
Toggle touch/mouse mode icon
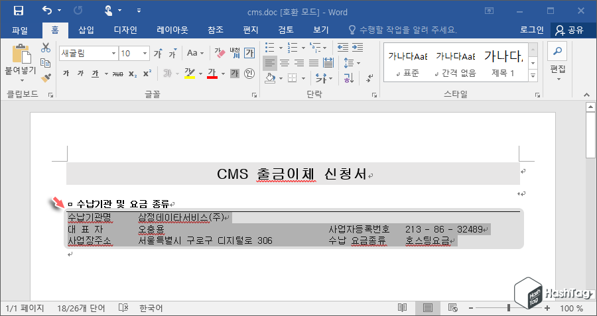[x=109, y=11]
